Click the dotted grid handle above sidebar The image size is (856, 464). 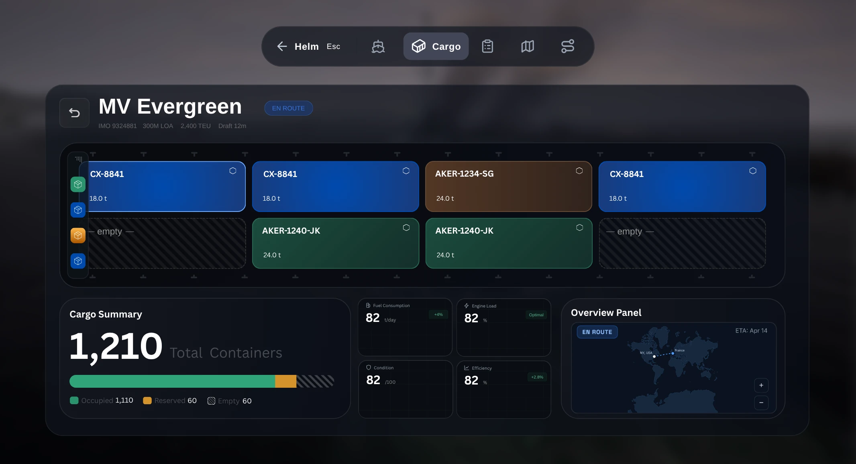pos(79,159)
